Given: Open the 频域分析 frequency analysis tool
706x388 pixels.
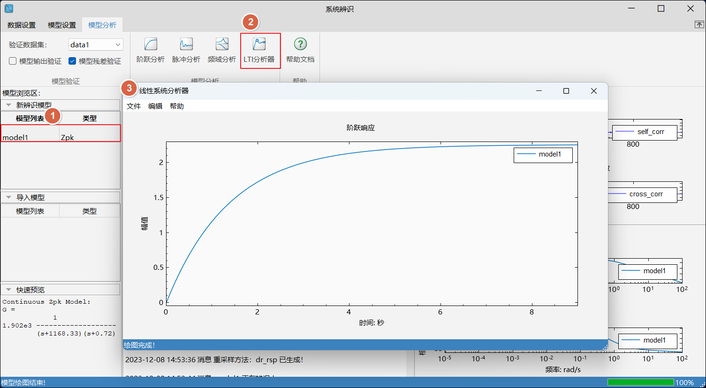Looking at the screenshot, I should [x=221, y=50].
